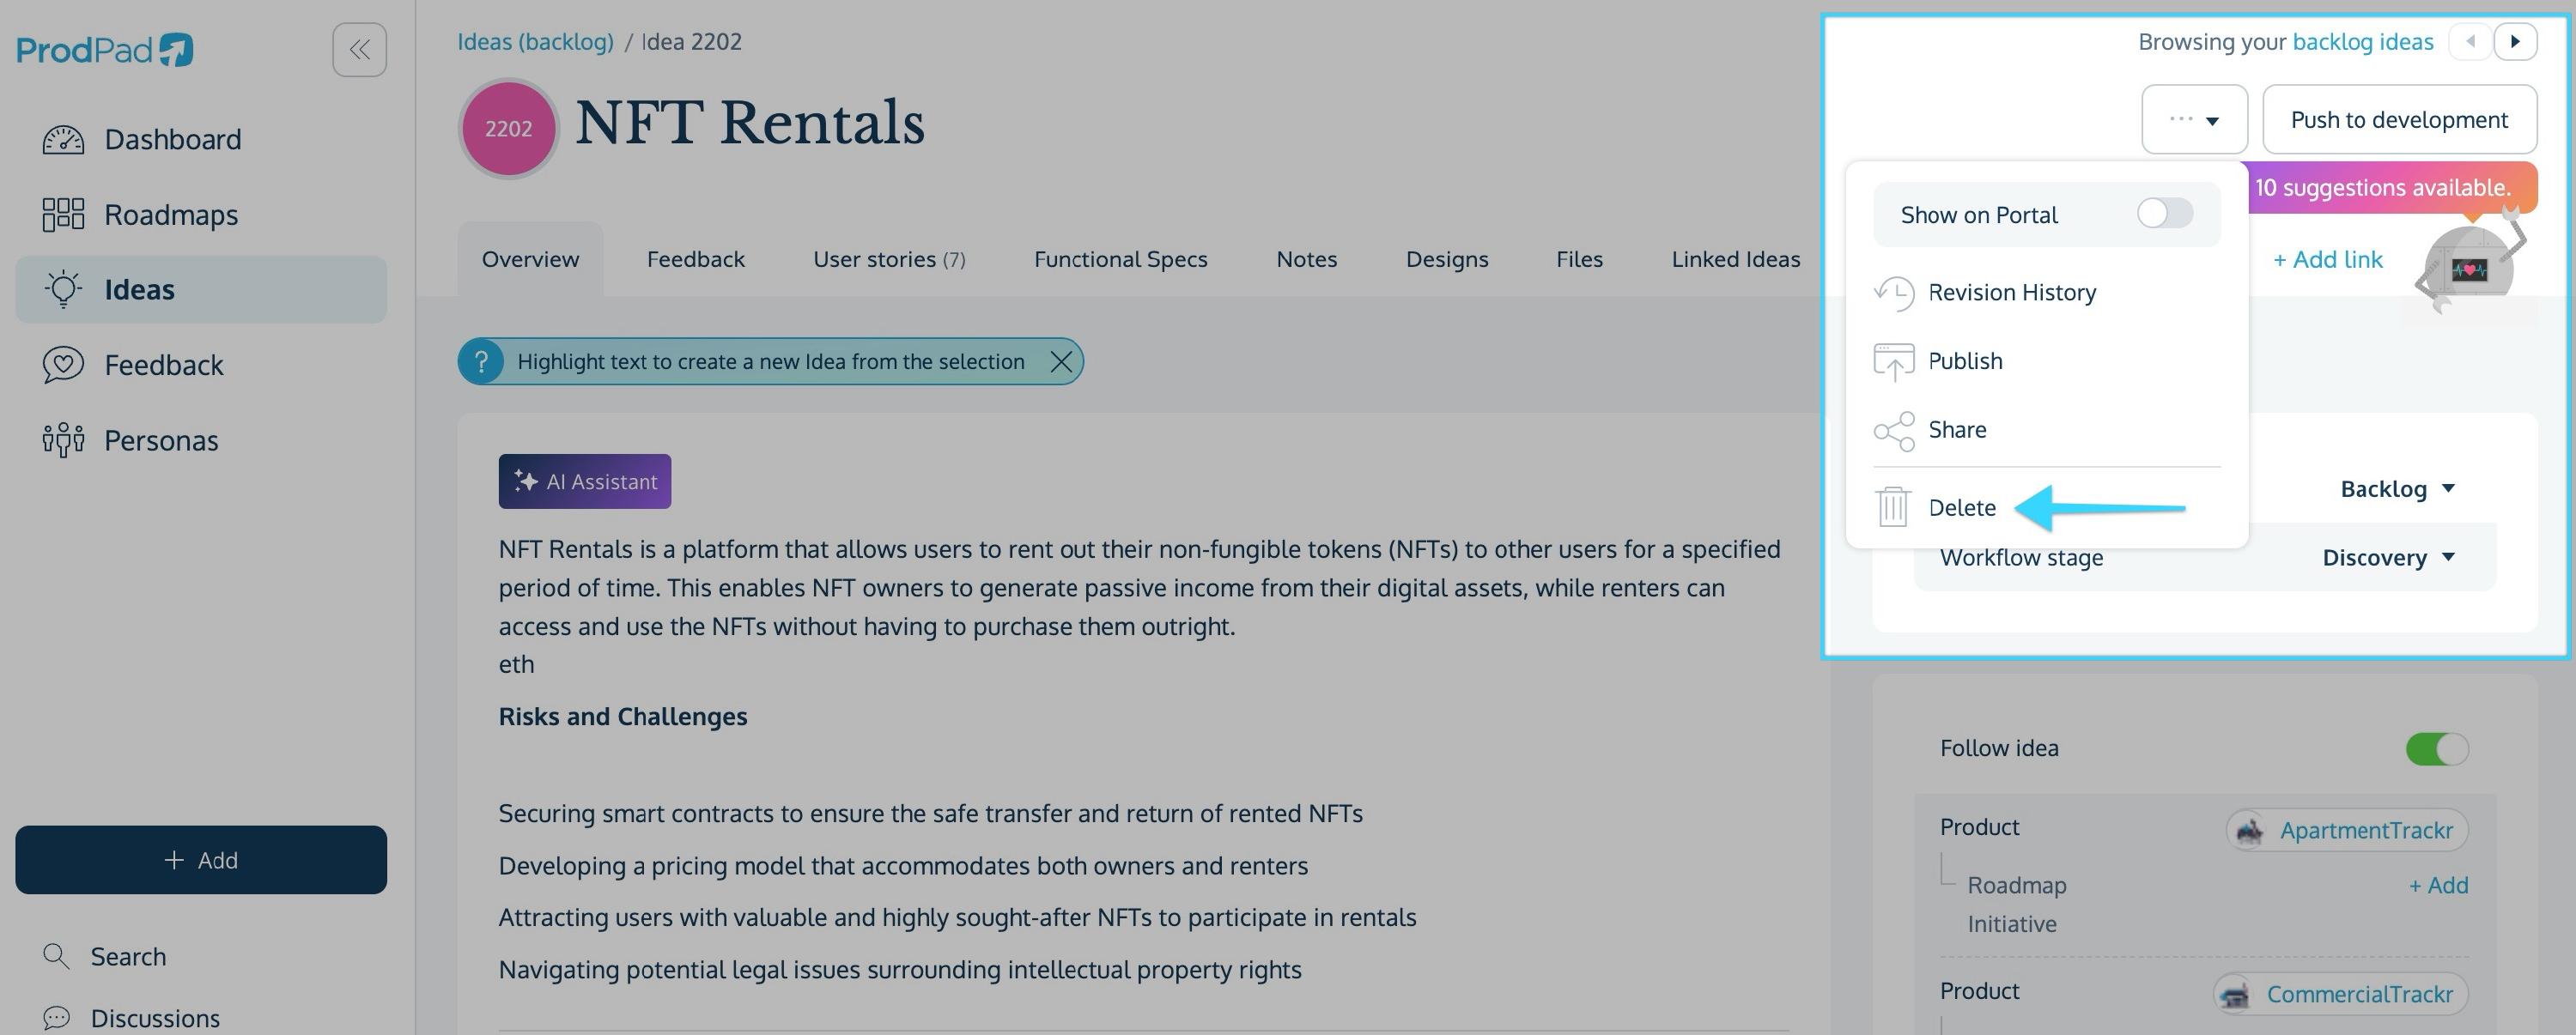Turn off the Follow idea toggle
This screenshot has width=2576, height=1035.
point(2436,748)
